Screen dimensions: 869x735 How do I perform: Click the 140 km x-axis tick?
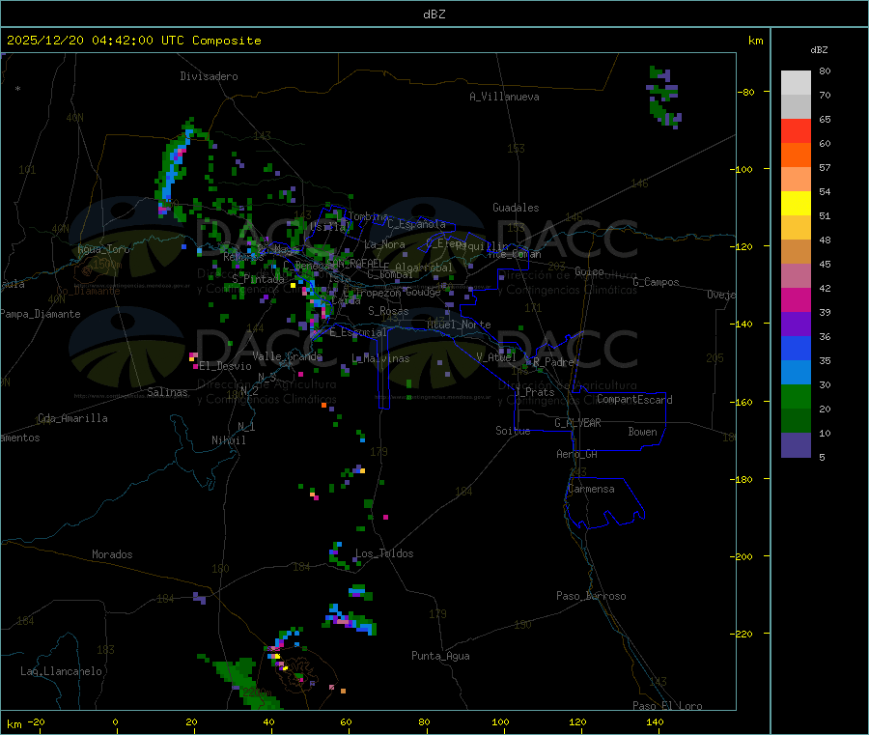pos(655,721)
